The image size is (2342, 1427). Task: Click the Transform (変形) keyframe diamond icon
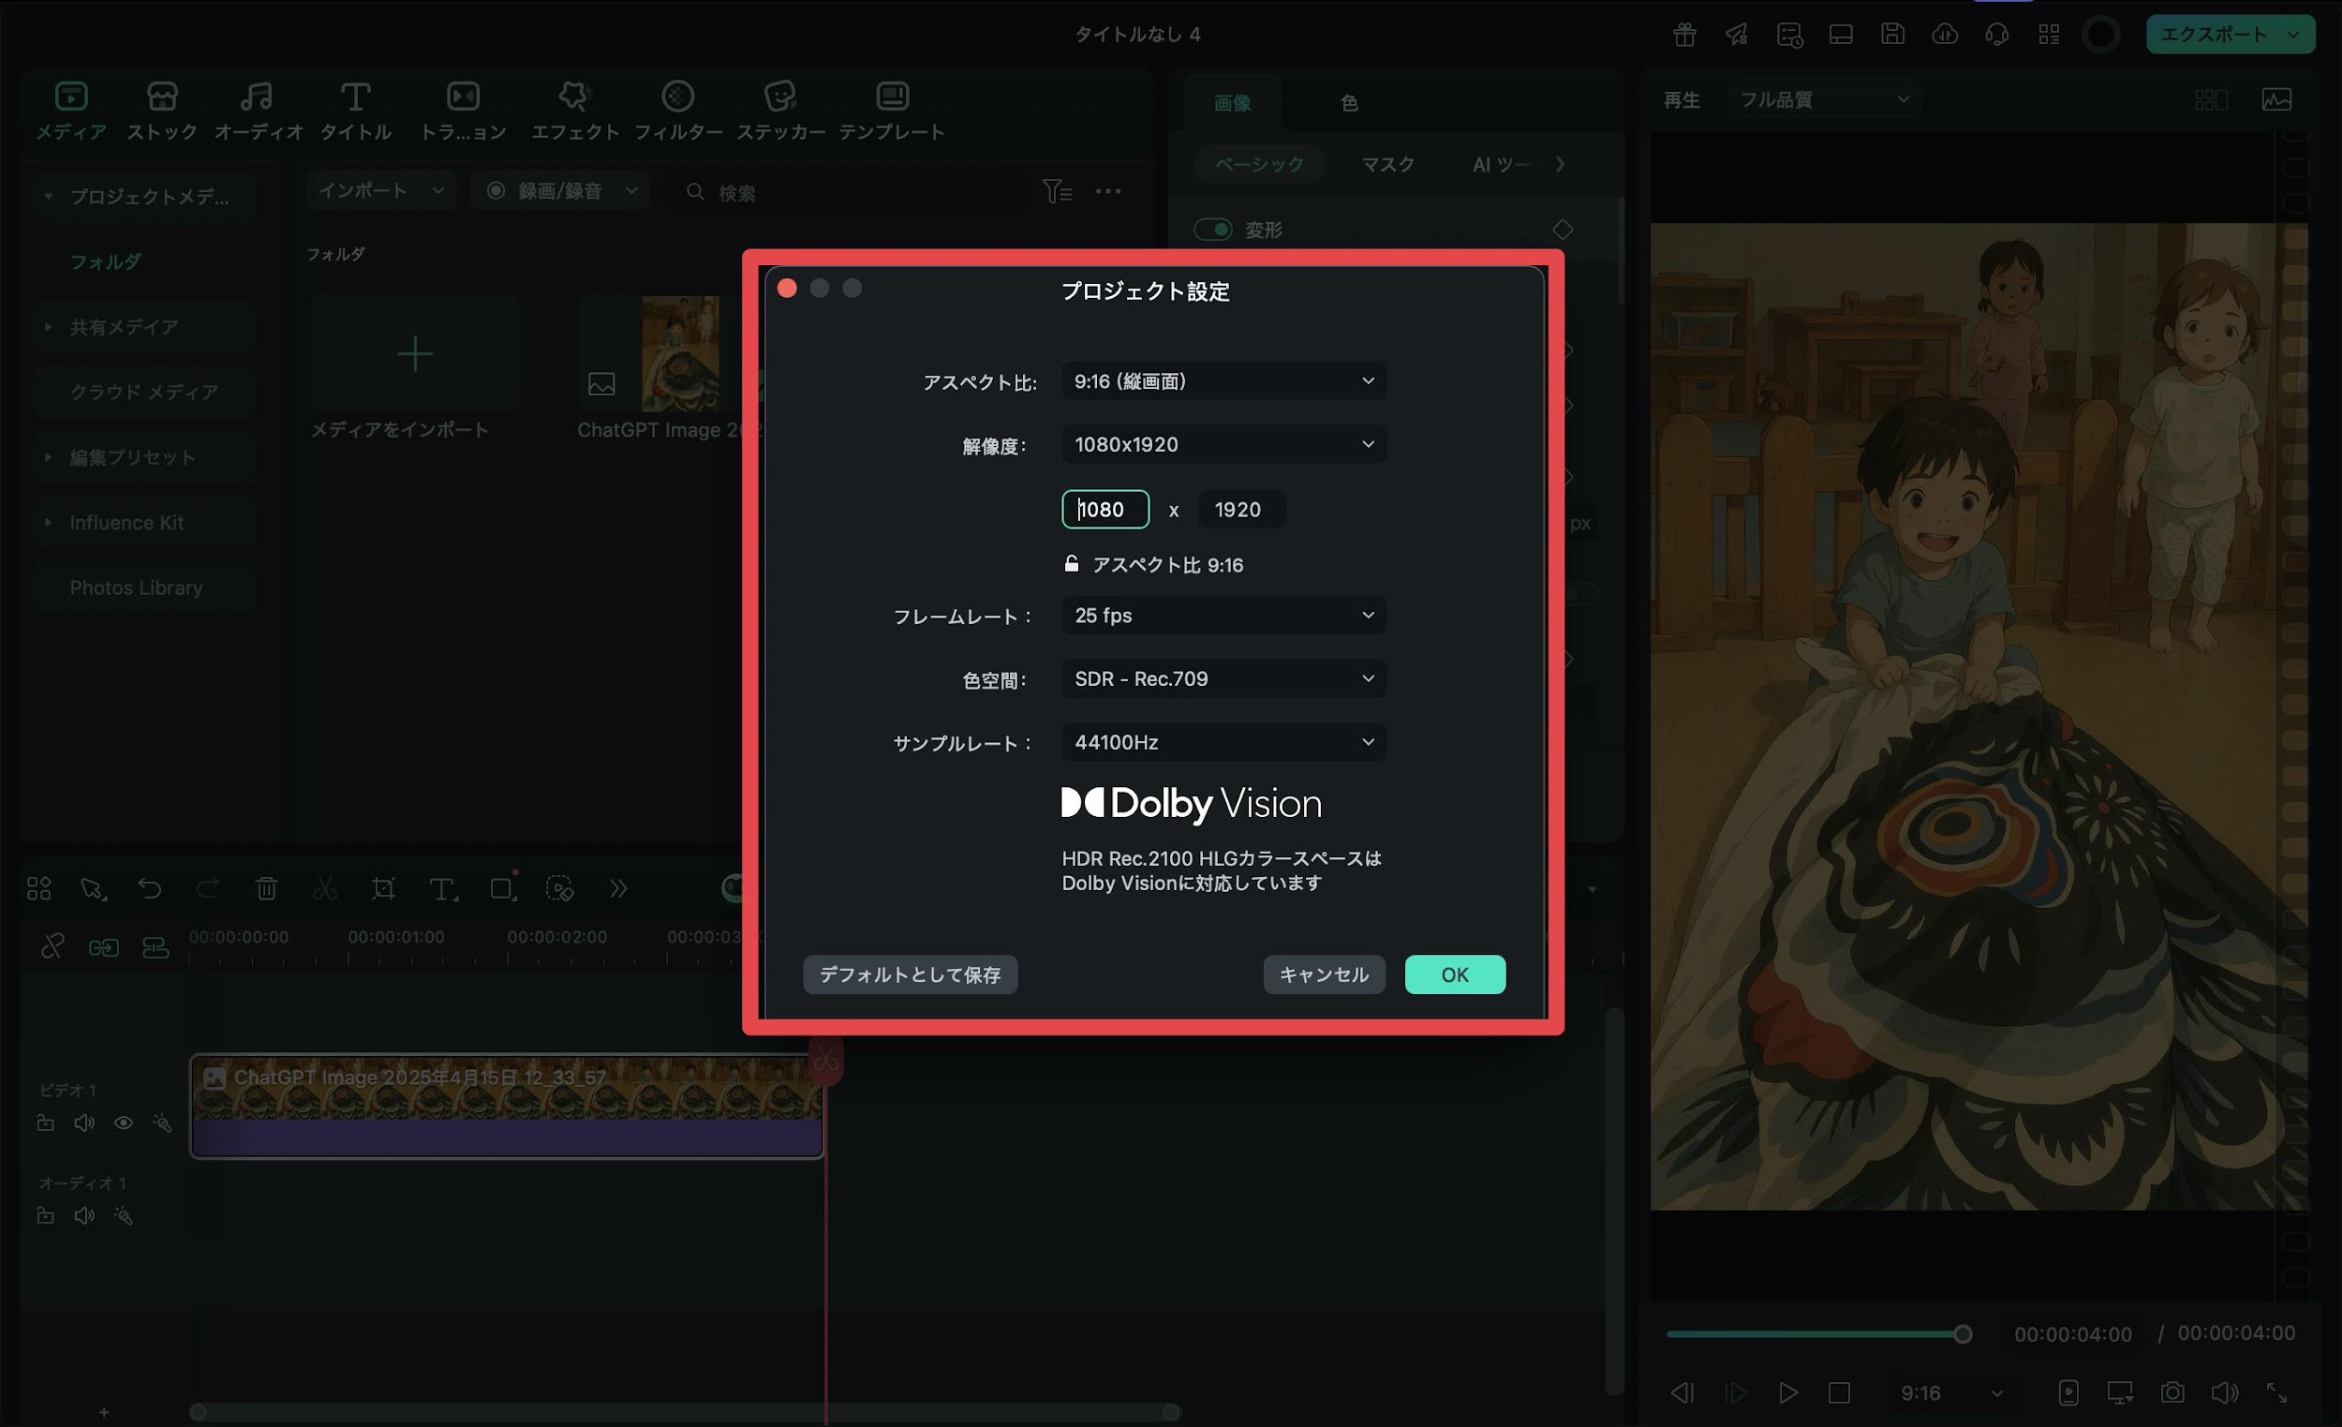click(1563, 230)
